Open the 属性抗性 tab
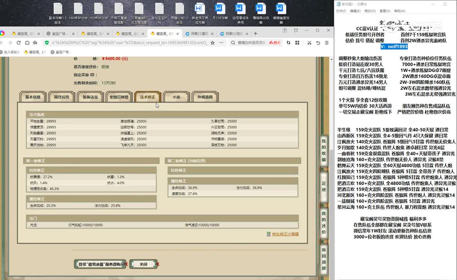The width and height of the screenshot is (457, 280). coord(62,97)
